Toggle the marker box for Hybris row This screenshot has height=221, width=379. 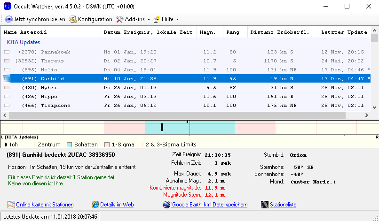[x=7, y=88]
